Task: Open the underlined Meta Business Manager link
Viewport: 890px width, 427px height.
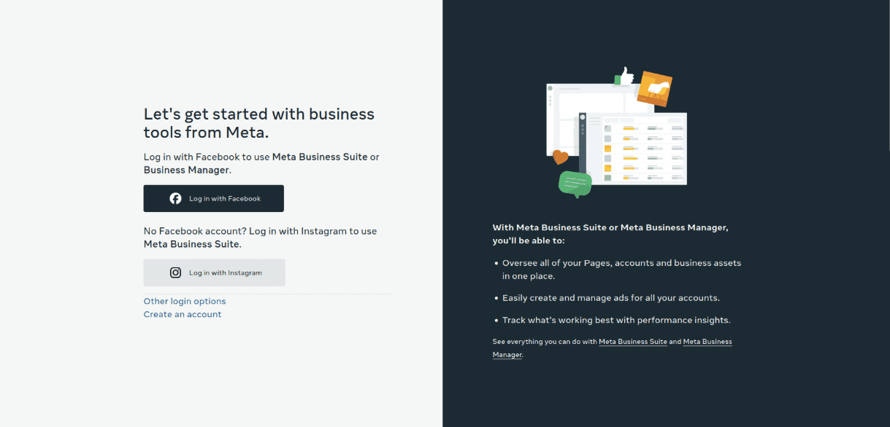Action: tap(613, 348)
